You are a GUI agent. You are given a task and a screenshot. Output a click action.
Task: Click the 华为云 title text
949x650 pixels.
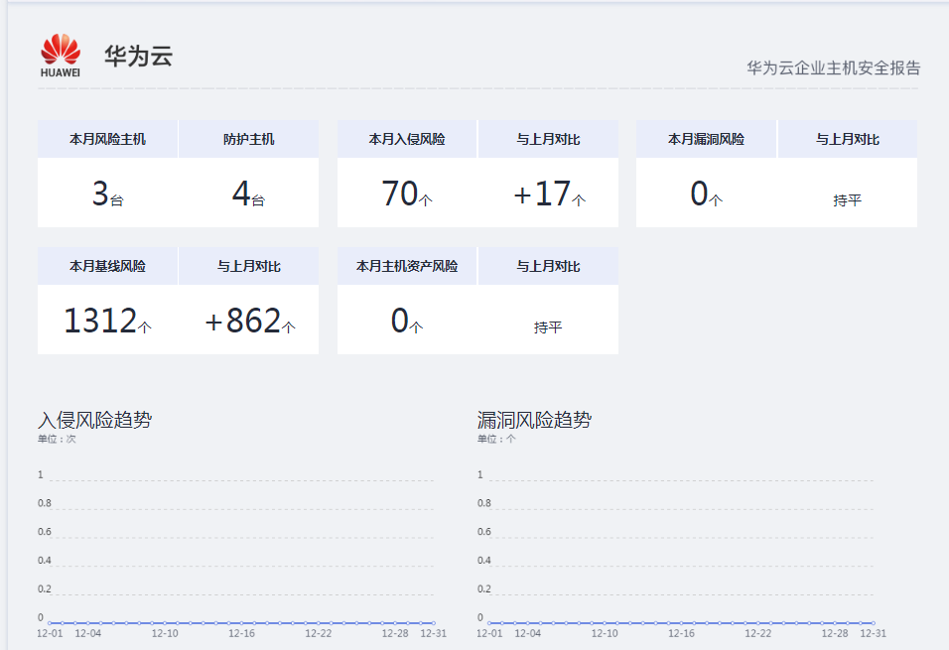coord(138,56)
